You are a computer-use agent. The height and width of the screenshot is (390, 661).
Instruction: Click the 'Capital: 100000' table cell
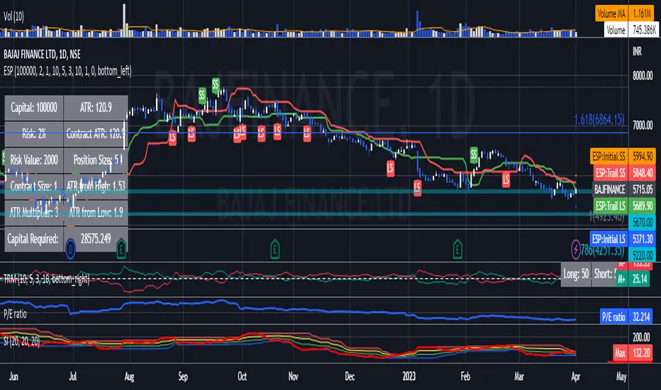tap(34, 108)
